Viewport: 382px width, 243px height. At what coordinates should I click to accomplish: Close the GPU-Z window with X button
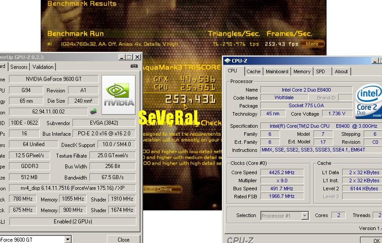coord(137,57)
